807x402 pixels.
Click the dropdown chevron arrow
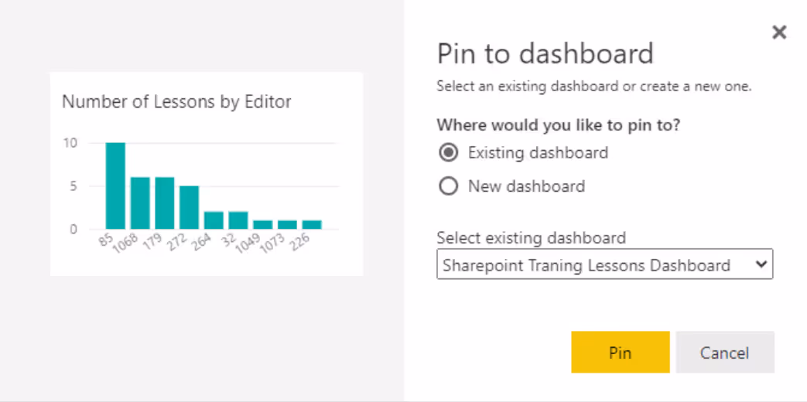pyautogui.click(x=761, y=264)
